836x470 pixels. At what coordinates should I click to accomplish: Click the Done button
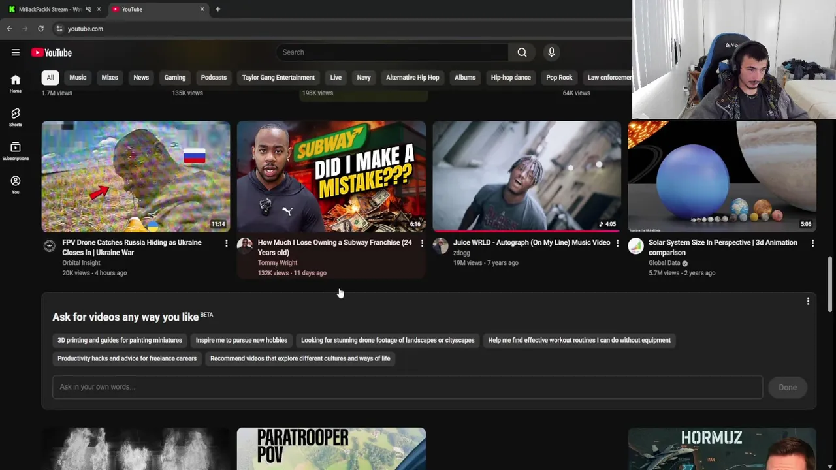click(788, 387)
